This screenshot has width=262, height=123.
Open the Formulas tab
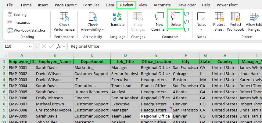pos(91,5)
